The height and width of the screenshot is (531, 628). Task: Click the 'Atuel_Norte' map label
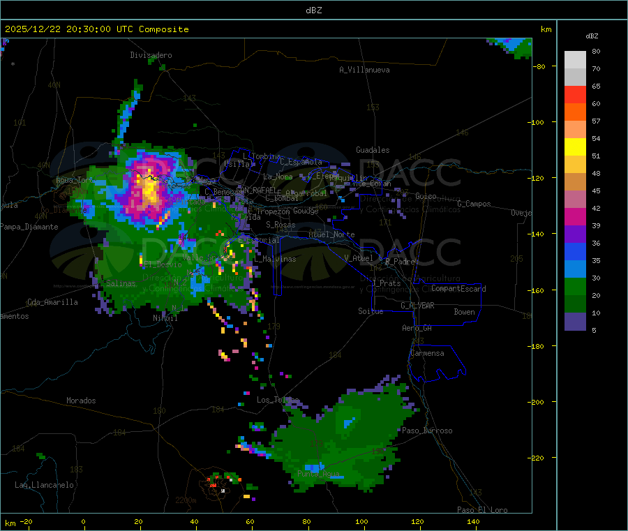click(x=331, y=234)
